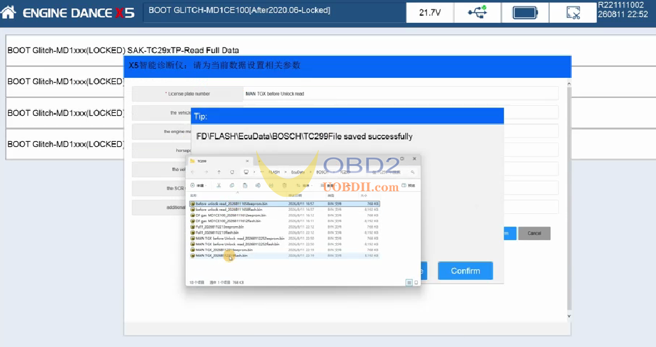Click the gray Cancel button

tap(534, 233)
